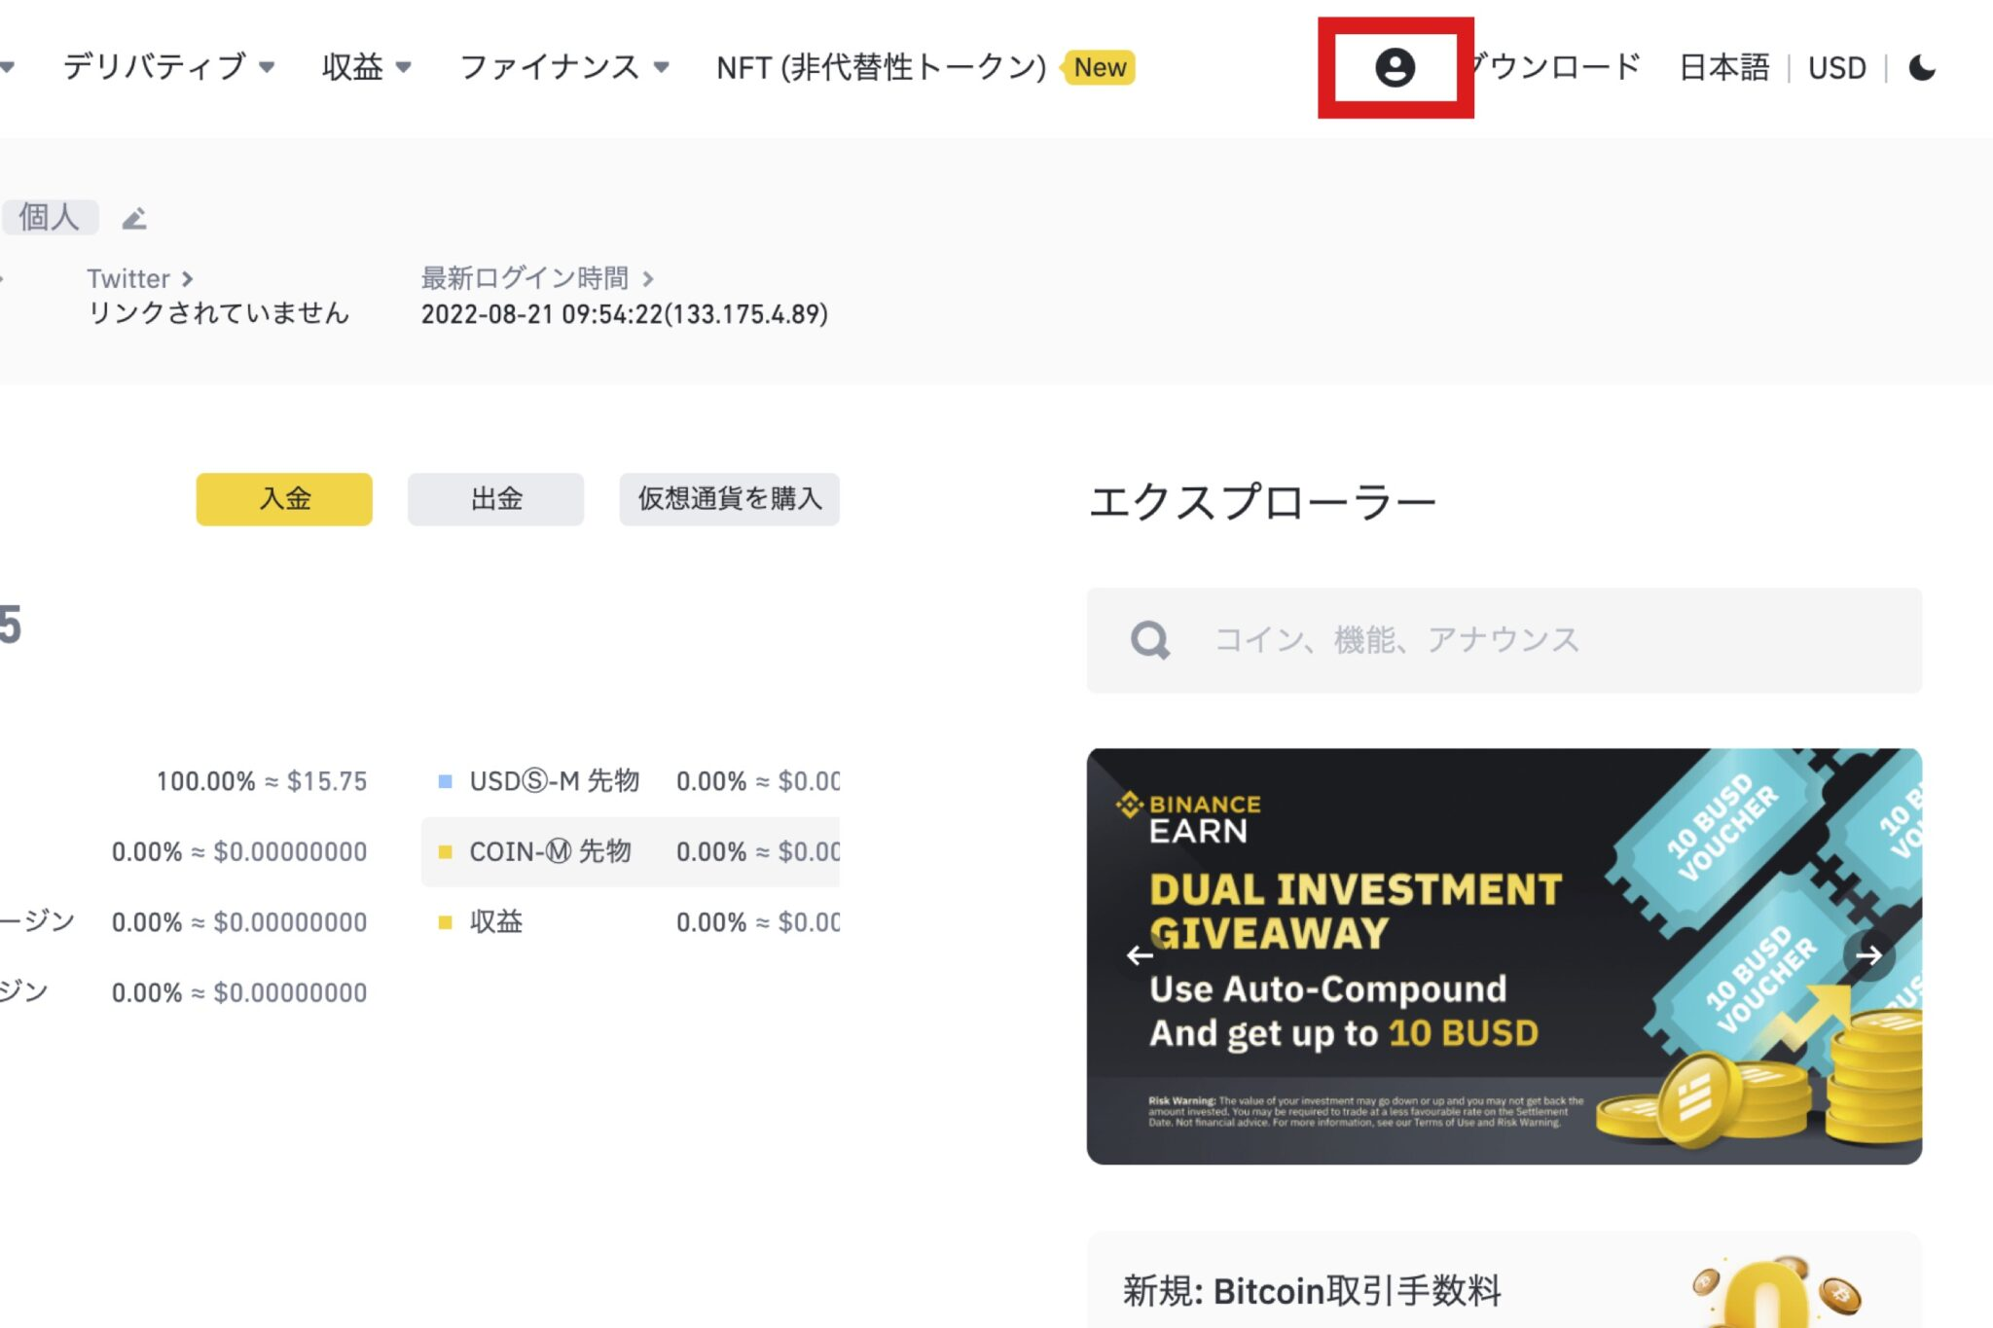Select the NFT tab in navigation
Viewport: 1993px width, 1328px height.
[874, 67]
